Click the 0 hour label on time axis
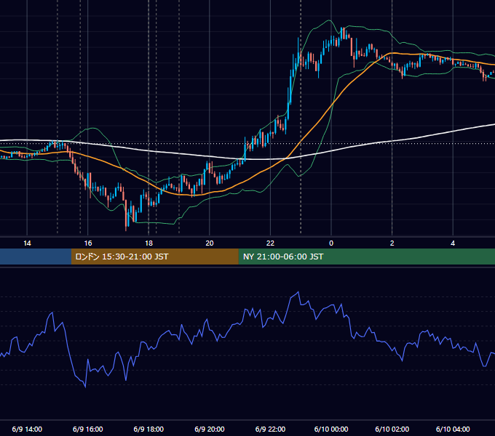495x436 pixels. coord(331,243)
